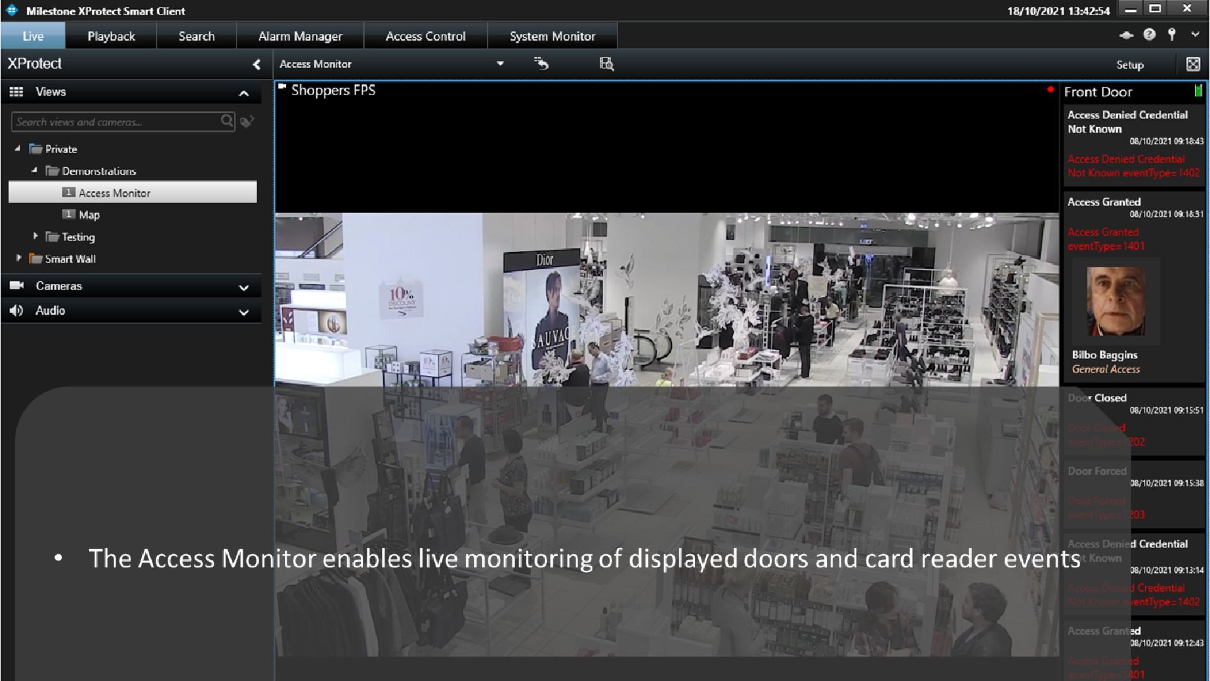Open the Help question mark icon
The image size is (1210, 681).
click(1149, 35)
